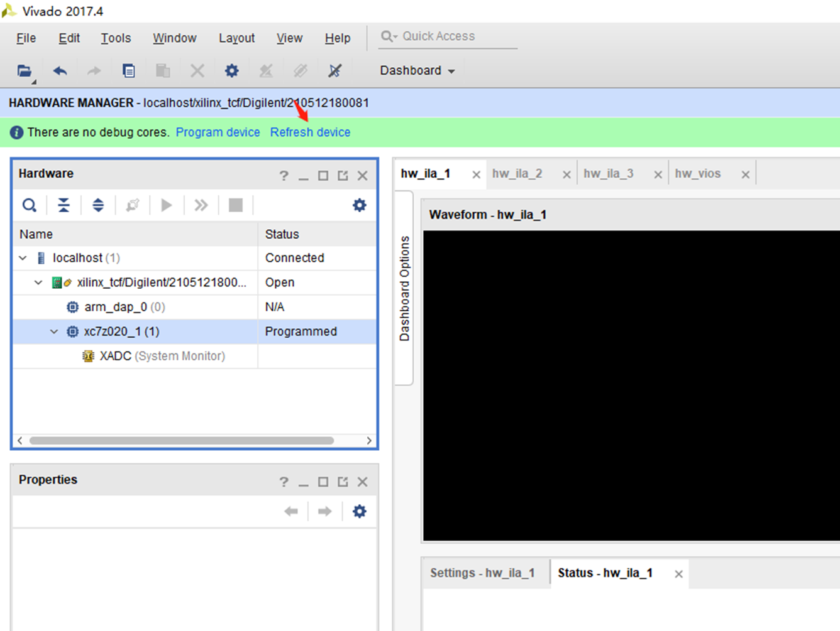Open the Tools menu
Screen dimensions: 840x631
[116, 38]
